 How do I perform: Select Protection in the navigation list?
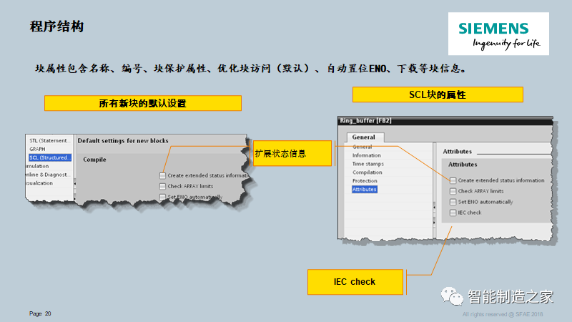[x=365, y=181]
